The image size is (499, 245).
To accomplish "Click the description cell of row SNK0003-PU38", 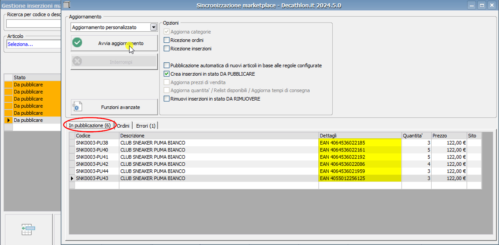I will pos(219,143).
